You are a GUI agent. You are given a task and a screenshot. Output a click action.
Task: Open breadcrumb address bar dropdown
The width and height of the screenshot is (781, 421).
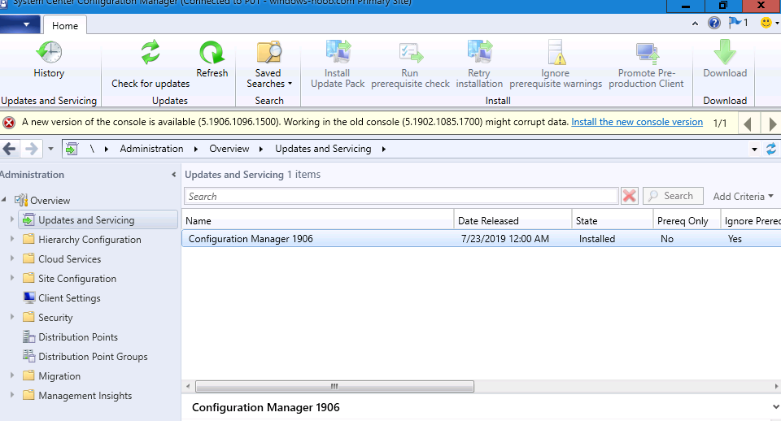point(754,150)
